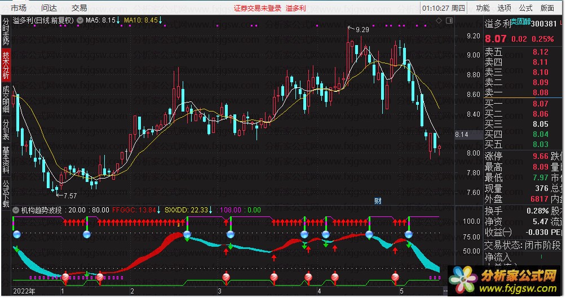The width and height of the screenshot is (566, 298).
Task: Select the 卖五 price 8.12
Action: (x=541, y=52)
